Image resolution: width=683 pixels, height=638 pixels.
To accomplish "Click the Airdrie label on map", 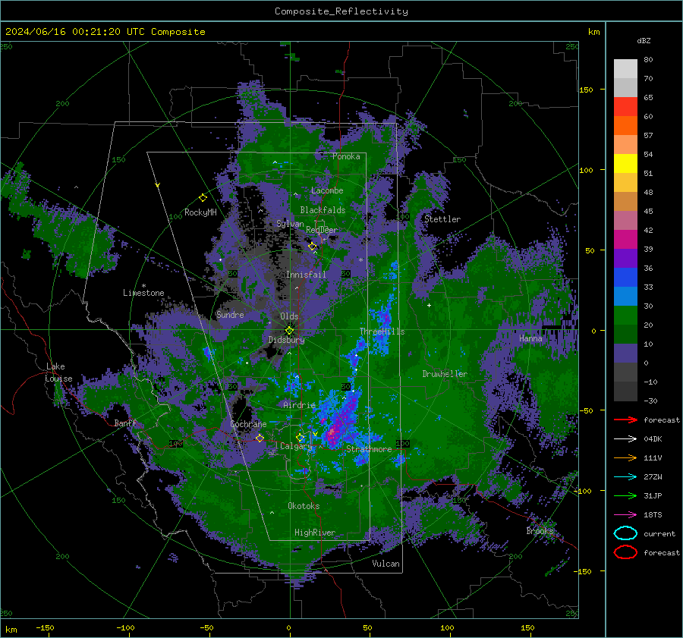I will click(299, 405).
